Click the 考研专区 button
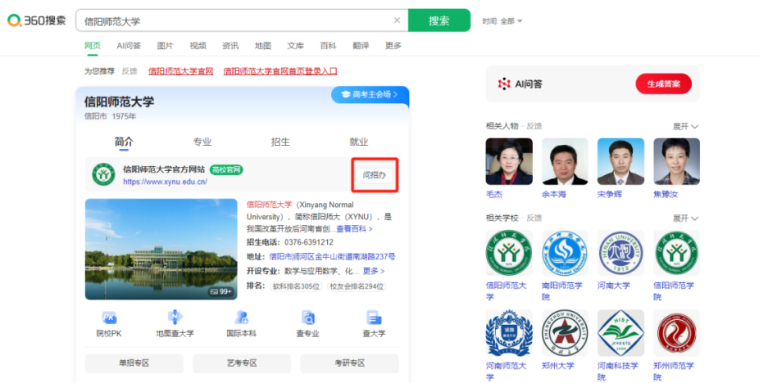This screenshot has width=759, height=383. [x=349, y=363]
